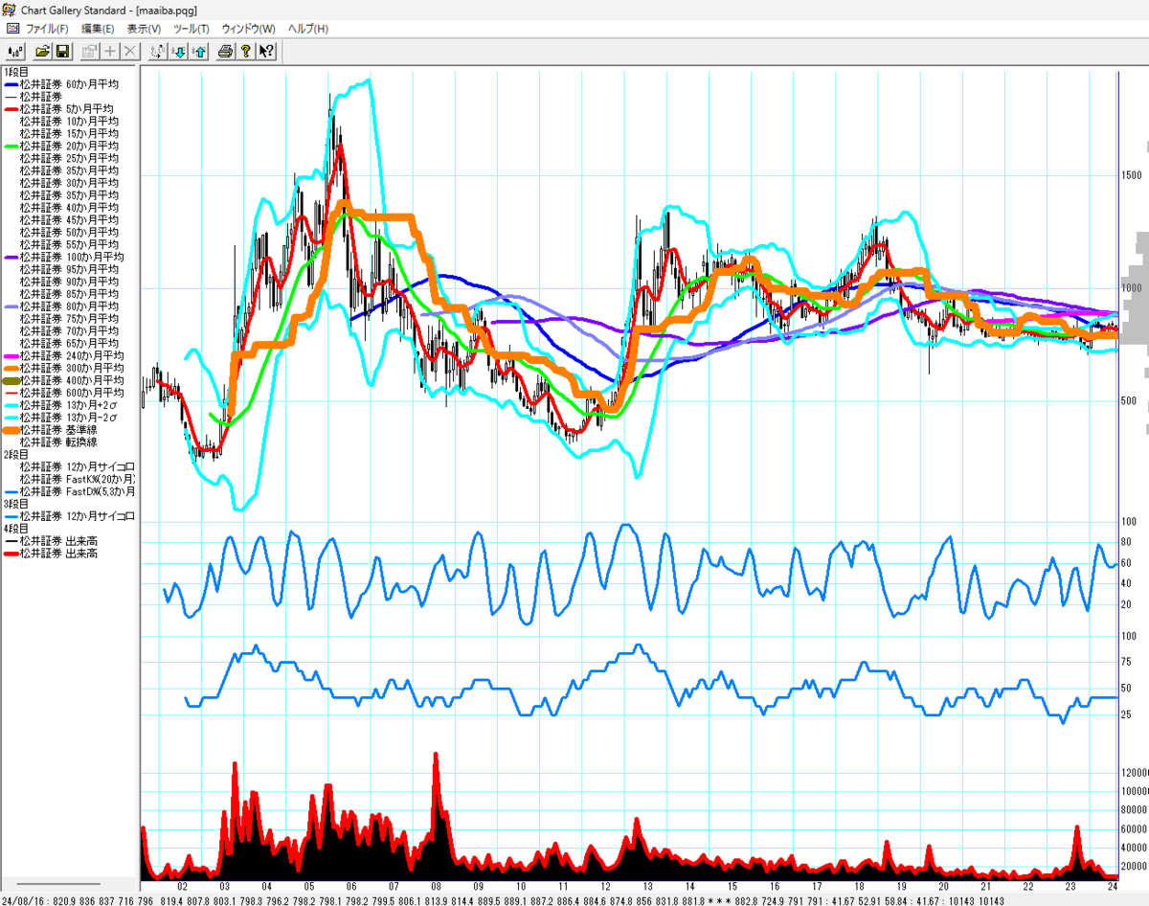Screen dimensions: 1149x906
Task: Open the ヘルプ(H) menu
Action: (x=307, y=29)
